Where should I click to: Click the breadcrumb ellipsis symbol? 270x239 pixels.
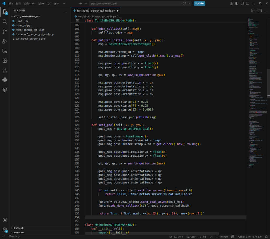click(x=120, y=17)
